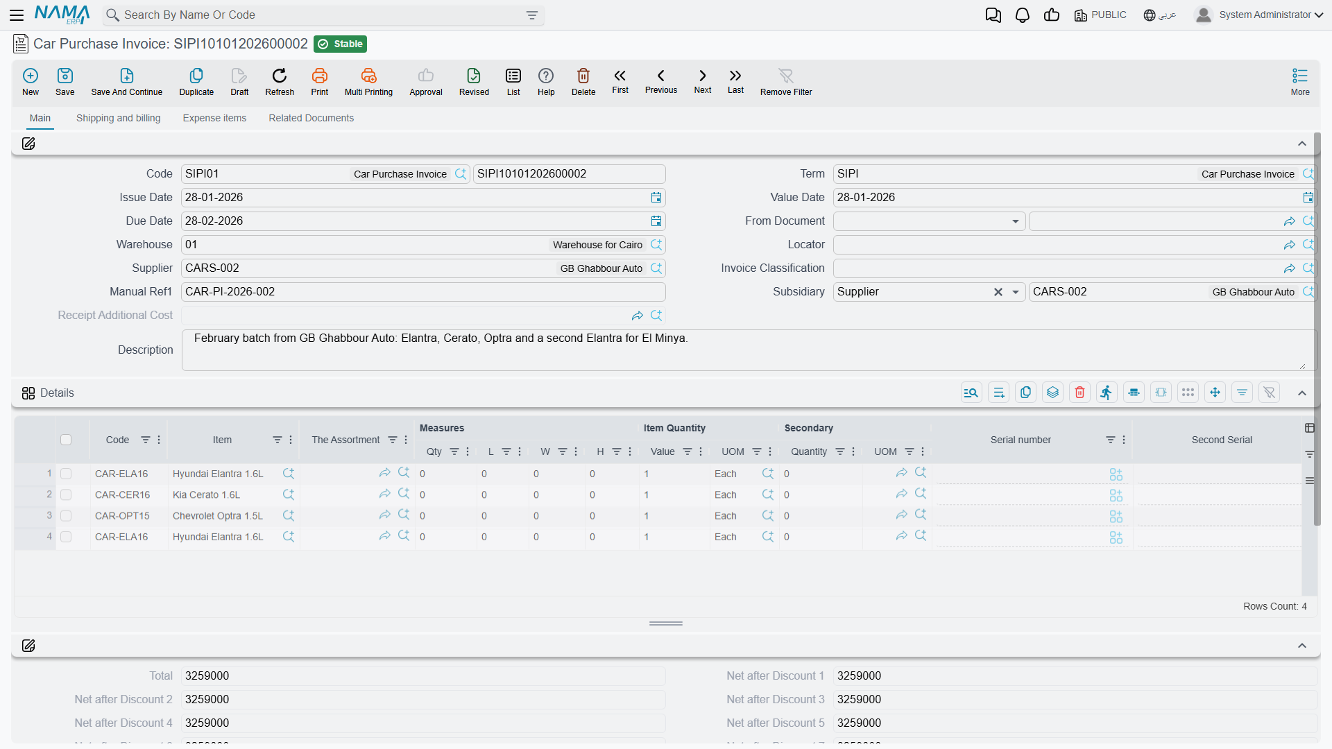Open Issue Date calendar picker
The width and height of the screenshot is (1332, 749).
656,198
